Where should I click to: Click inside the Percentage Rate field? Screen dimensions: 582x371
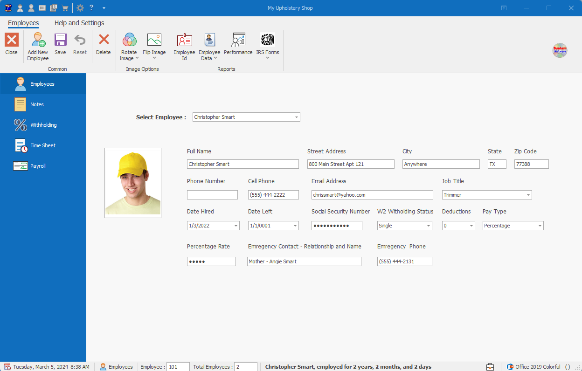click(x=211, y=261)
